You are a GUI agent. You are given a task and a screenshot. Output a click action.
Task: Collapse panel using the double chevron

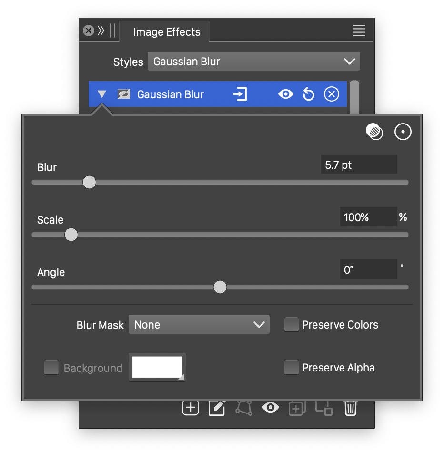pyautogui.click(x=101, y=31)
